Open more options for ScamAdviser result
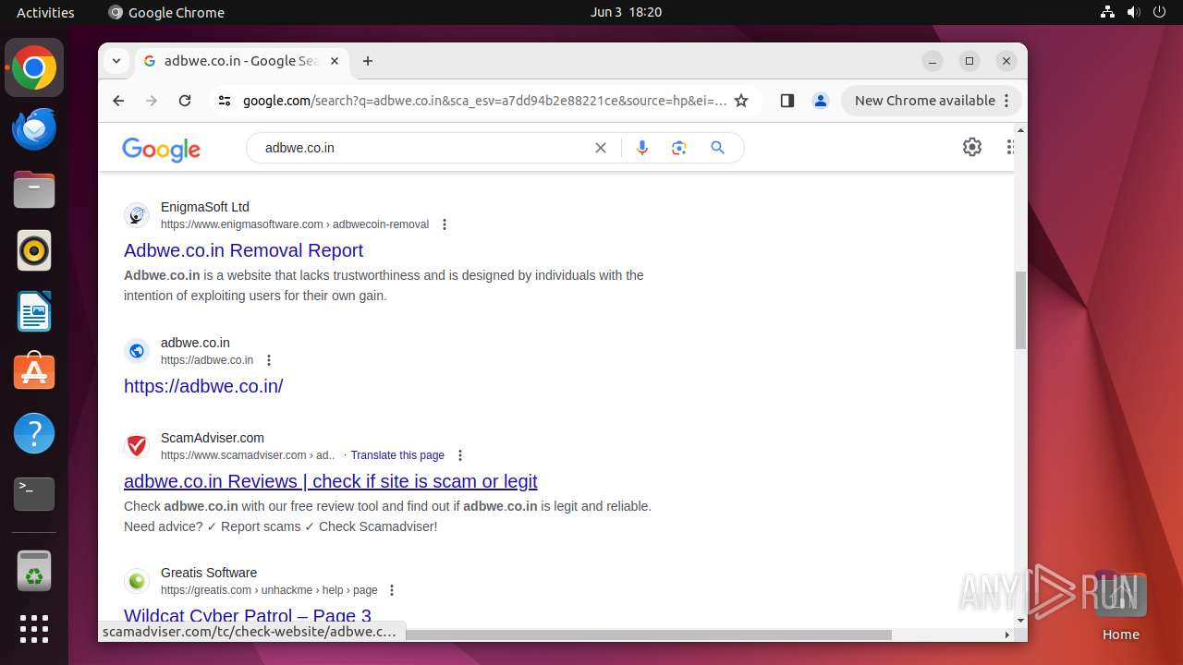 (x=460, y=455)
